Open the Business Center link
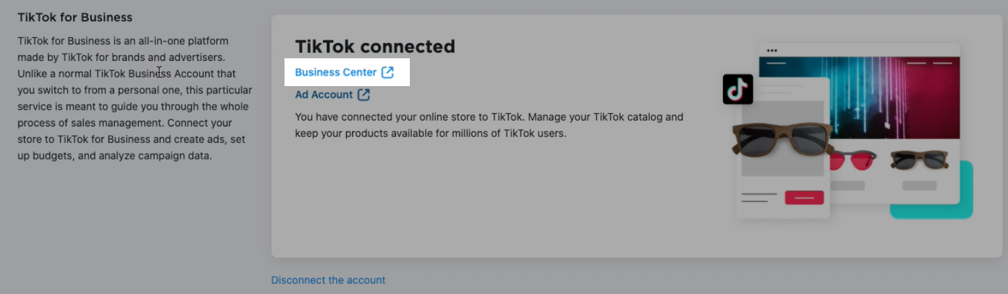 point(336,72)
